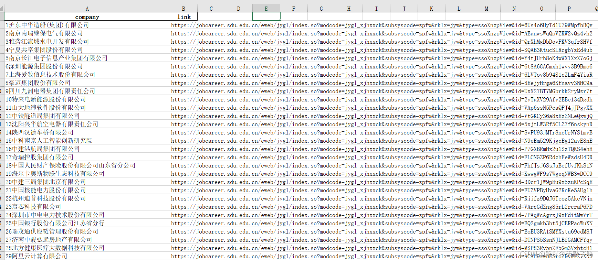Select column F header
Image resolution: width=598 pixels, height=260 pixels.
(x=294, y=9)
